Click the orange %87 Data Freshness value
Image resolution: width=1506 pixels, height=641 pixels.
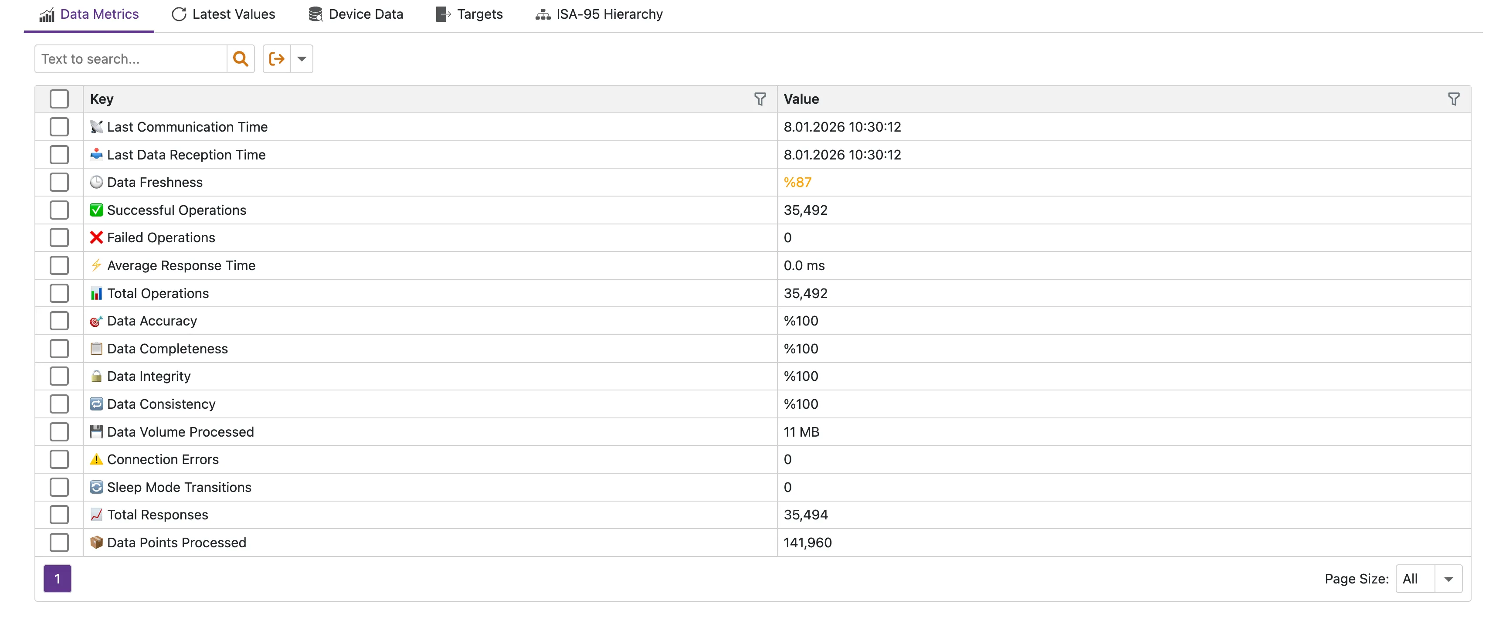click(797, 182)
